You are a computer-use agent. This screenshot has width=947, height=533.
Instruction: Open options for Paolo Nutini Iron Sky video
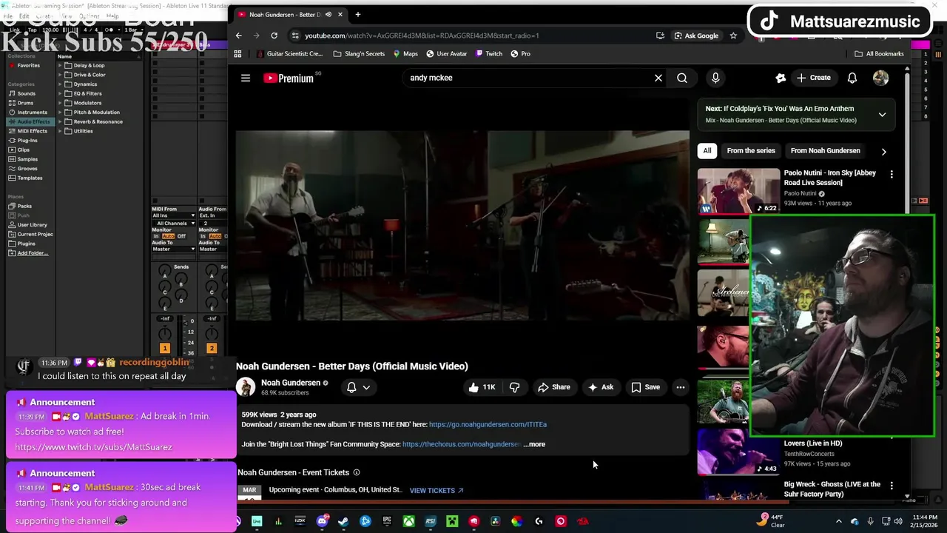[891, 175]
